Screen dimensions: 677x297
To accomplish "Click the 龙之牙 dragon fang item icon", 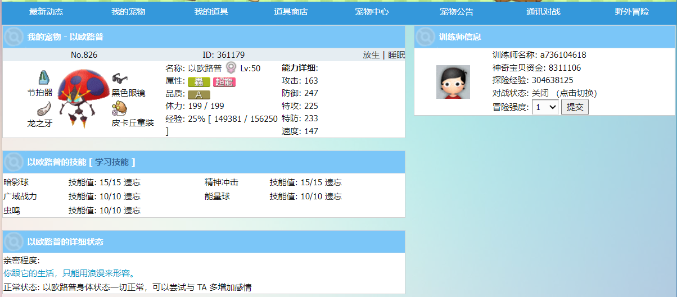I will 45,108.
